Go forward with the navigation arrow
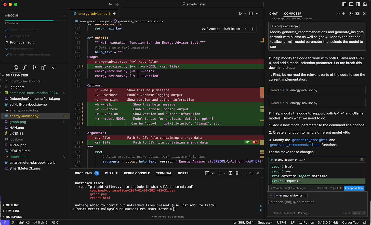The image size is (371, 225). [117, 4]
